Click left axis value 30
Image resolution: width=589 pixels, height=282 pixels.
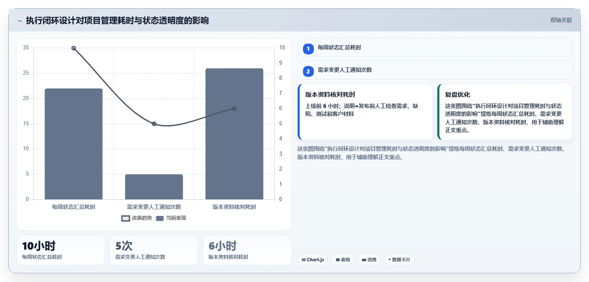(26, 48)
